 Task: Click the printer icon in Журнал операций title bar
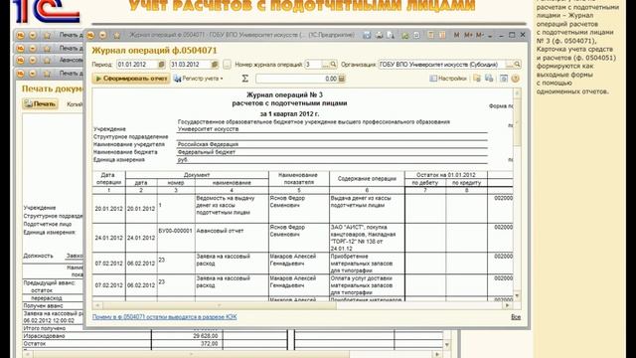[x=379, y=36]
